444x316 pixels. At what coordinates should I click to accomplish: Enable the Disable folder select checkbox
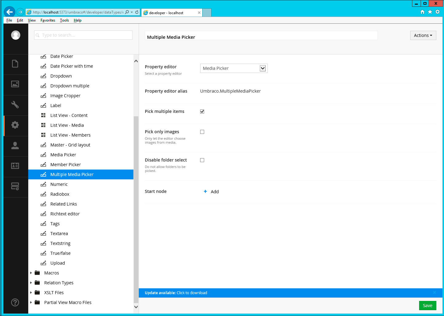(x=202, y=160)
